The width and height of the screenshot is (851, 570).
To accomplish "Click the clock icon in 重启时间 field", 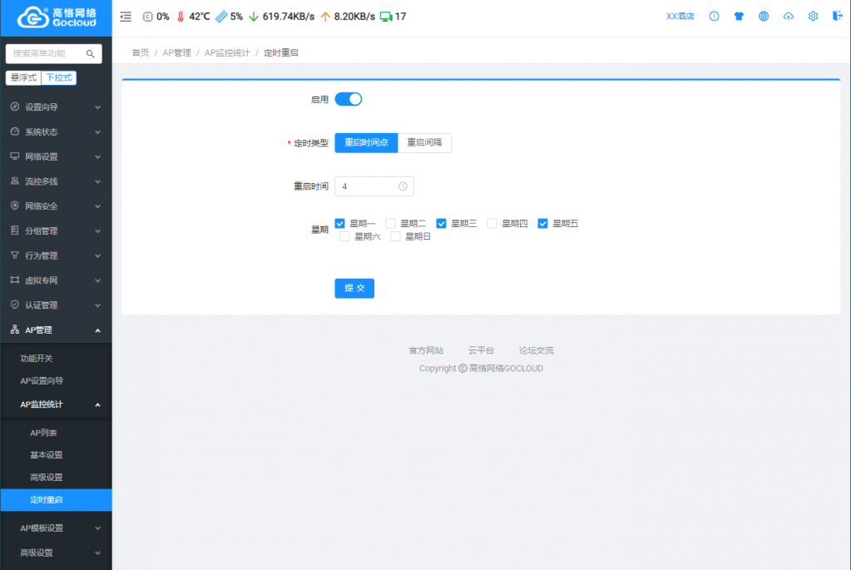I will (403, 186).
